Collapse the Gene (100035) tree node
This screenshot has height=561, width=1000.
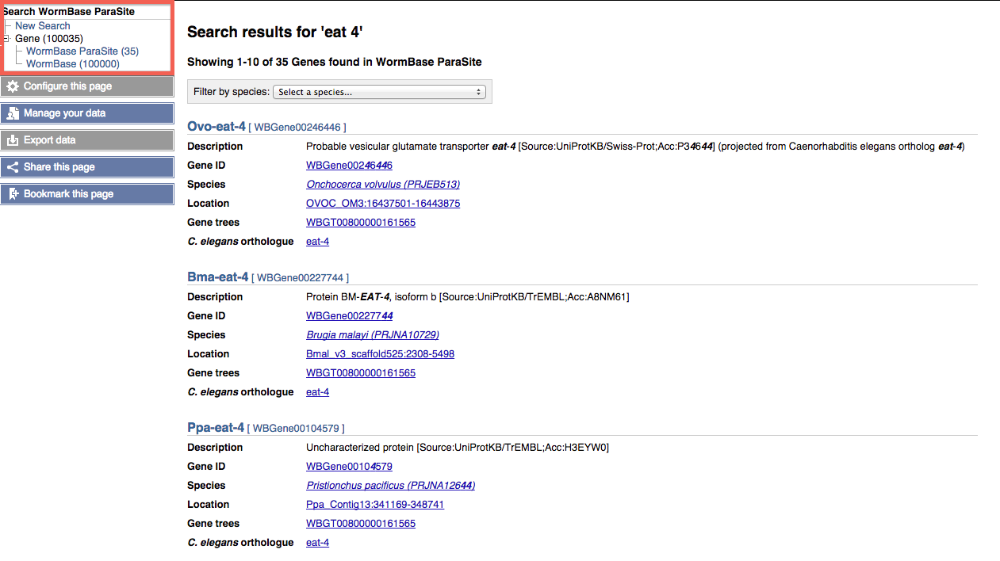(6, 38)
